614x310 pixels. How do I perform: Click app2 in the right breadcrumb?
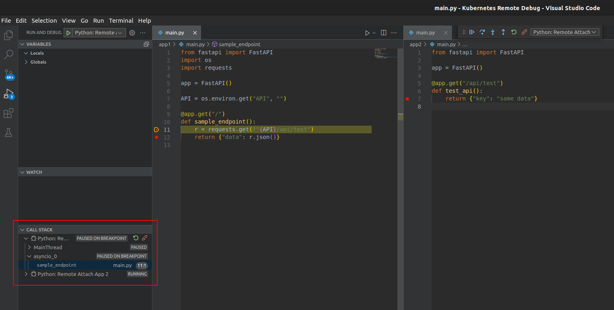415,44
